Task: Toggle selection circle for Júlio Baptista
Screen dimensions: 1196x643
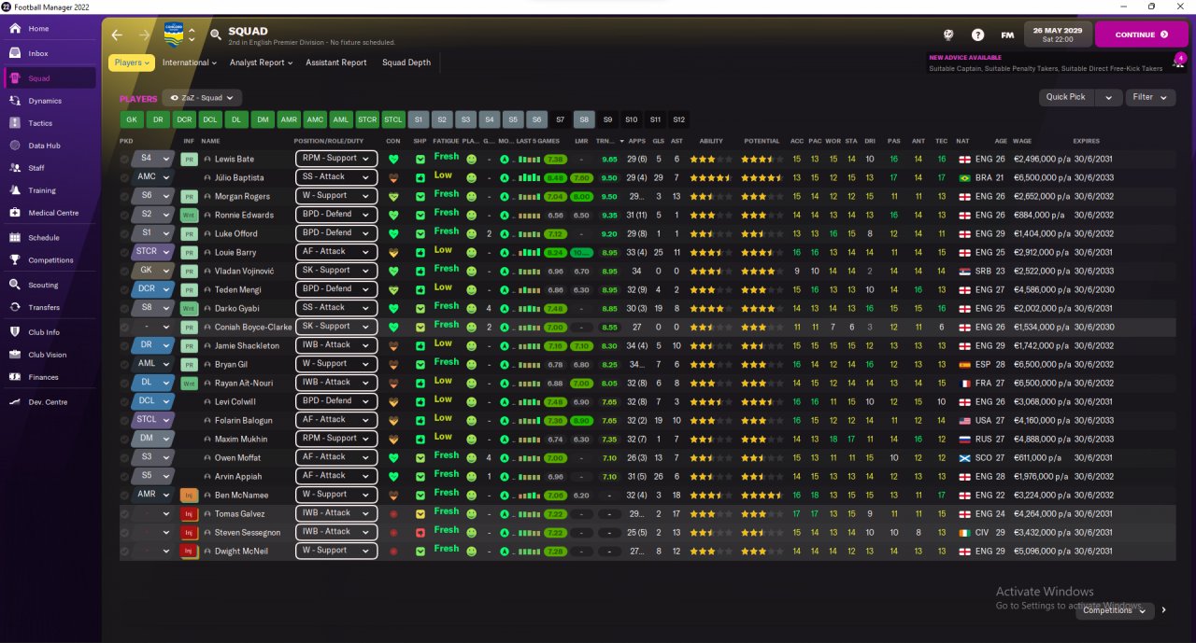Action: [125, 178]
